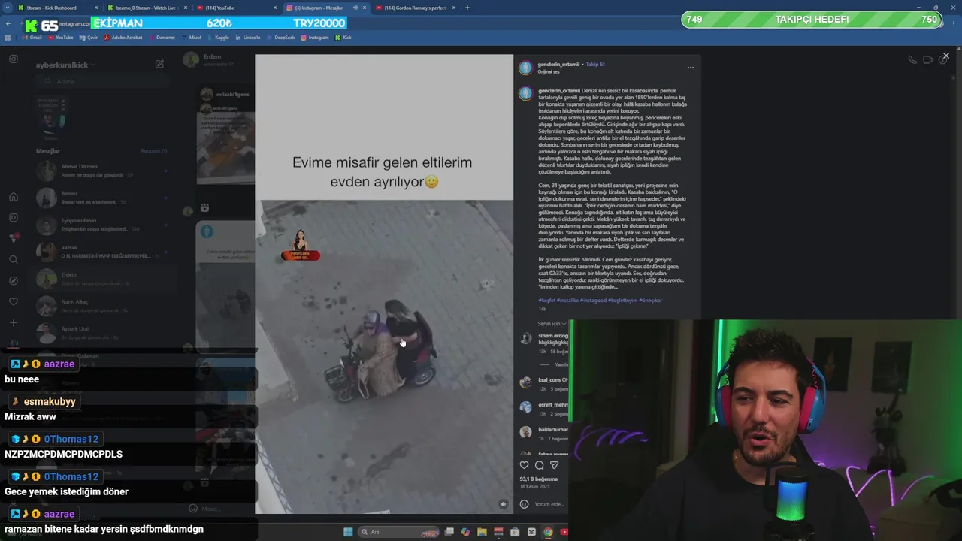Switch to the (114) YouTube tab
The height and width of the screenshot is (541, 962).
(x=233, y=8)
